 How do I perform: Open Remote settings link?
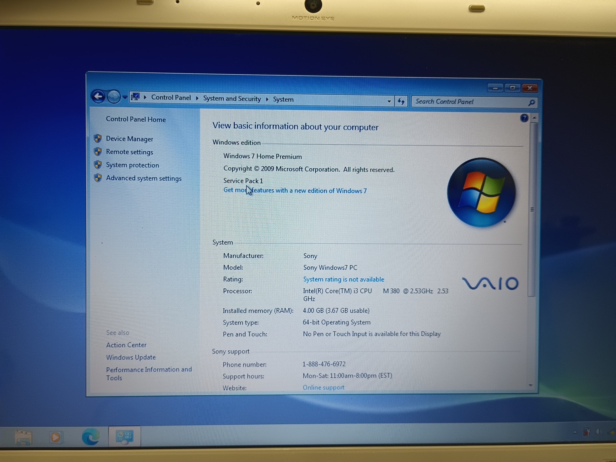pyautogui.click(x=129, y=152)
